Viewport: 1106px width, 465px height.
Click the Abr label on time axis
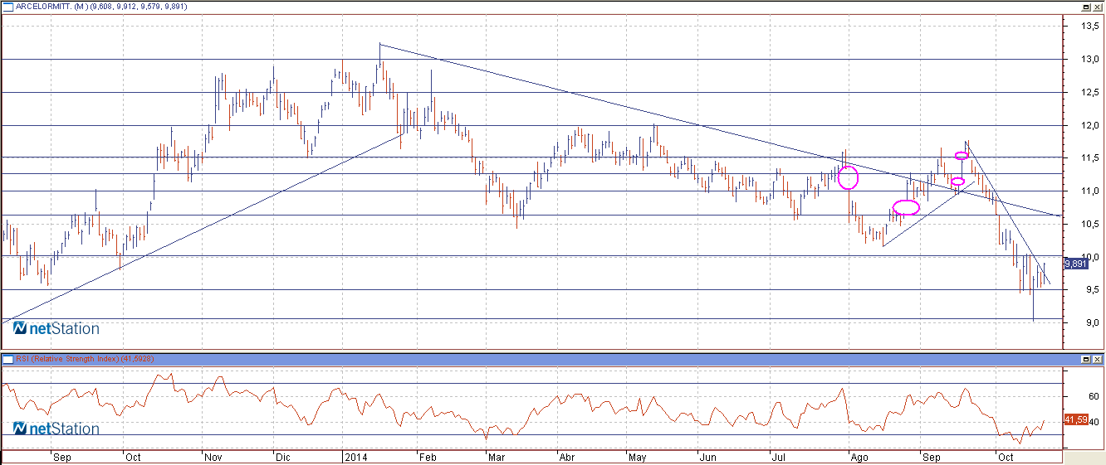pyautogui.click(x=567, y=457)
